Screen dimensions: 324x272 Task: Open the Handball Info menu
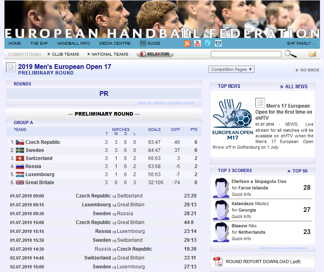click(73, 44)
